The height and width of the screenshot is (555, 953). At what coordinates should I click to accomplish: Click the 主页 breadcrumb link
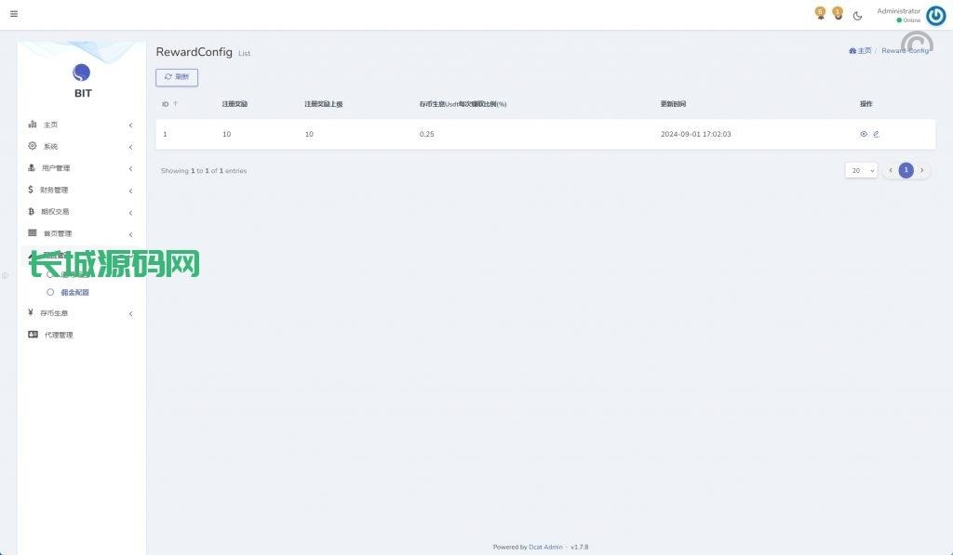click(x=865, y=50)
